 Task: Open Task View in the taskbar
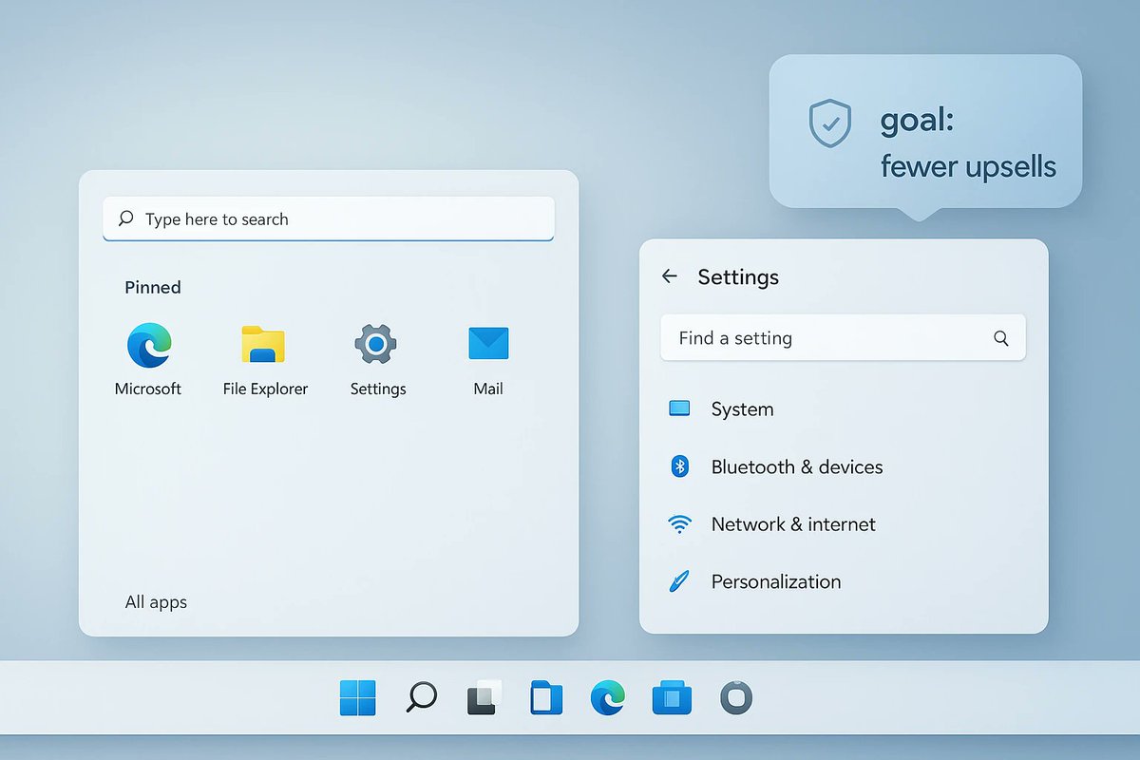pos(484,698)
